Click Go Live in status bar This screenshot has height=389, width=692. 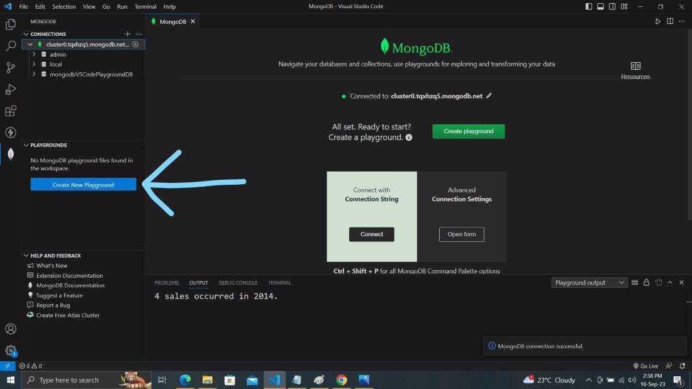coord(645,366)
